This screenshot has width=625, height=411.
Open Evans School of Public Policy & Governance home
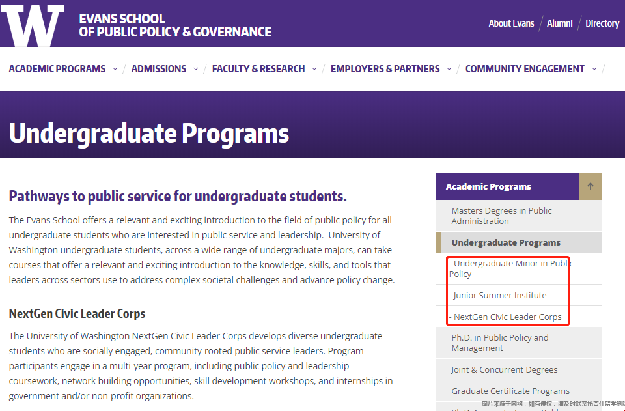coord(175,25)
